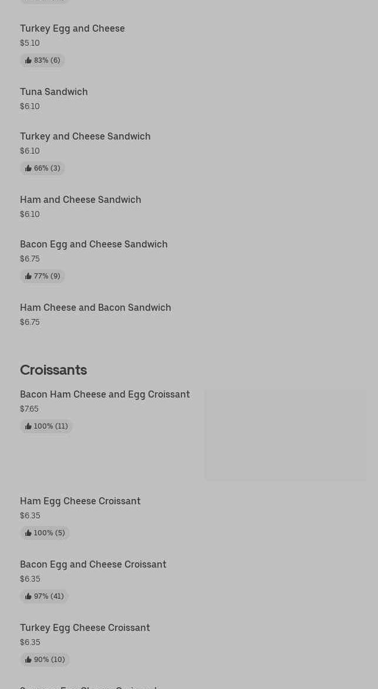Click the 97% (41) rating badge
378x689 pixels.
coord(45,596)
